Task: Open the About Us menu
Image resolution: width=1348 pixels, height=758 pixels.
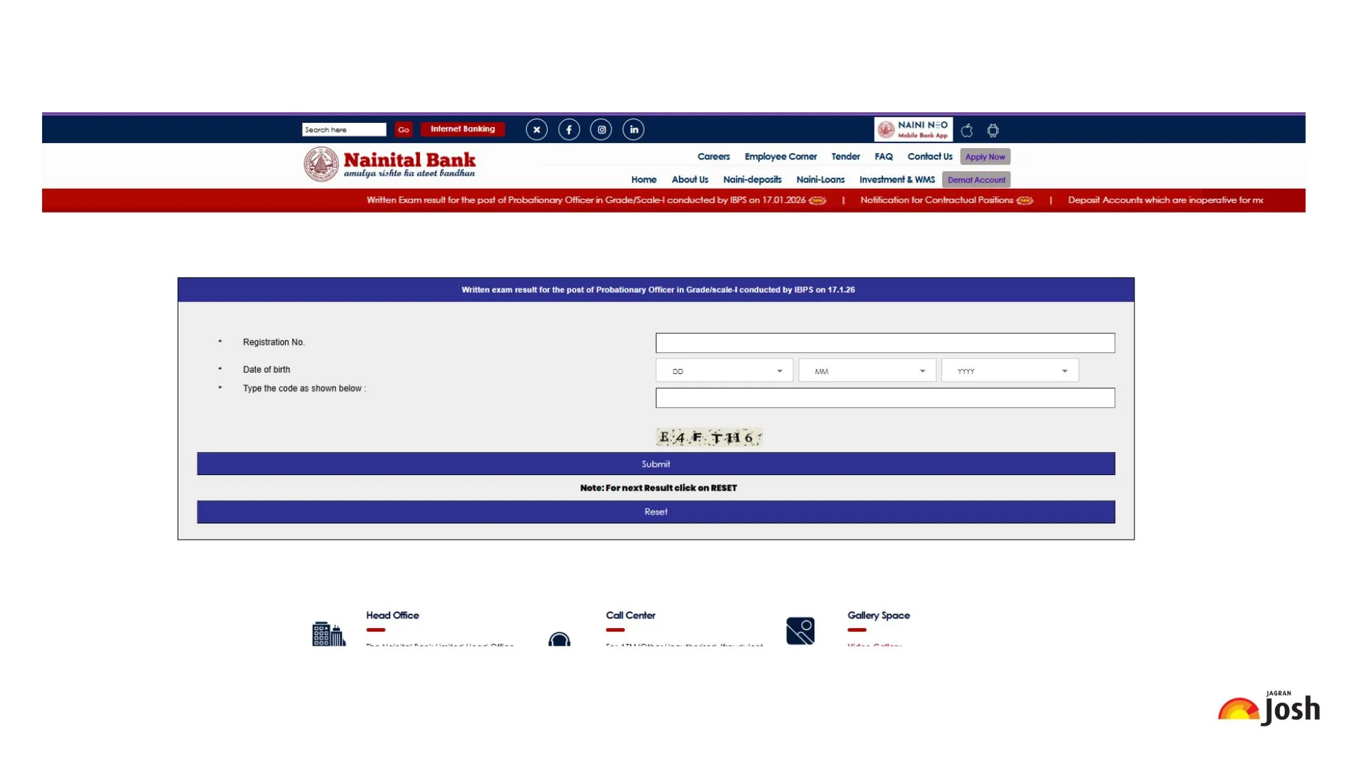Action: tap(689, 180)
